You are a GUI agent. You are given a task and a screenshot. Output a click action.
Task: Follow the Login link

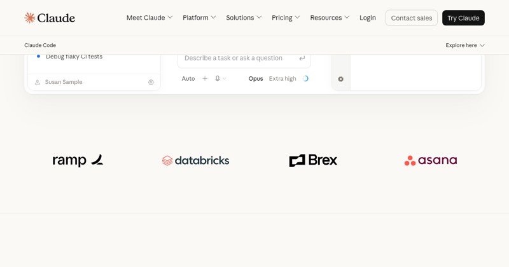[x=368, y=18]
